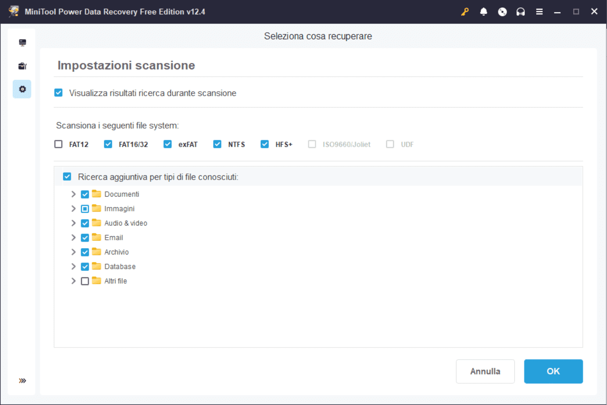Open the notifications bell icon
Image resolution: width=607 pixels, height=405 pixels.
tap(484, 12)
